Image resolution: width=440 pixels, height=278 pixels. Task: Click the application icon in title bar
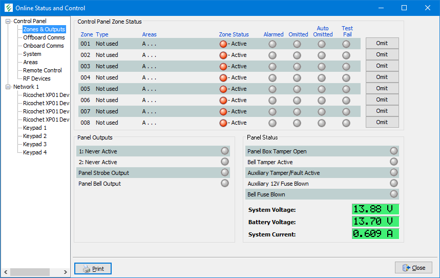point(8,8)
